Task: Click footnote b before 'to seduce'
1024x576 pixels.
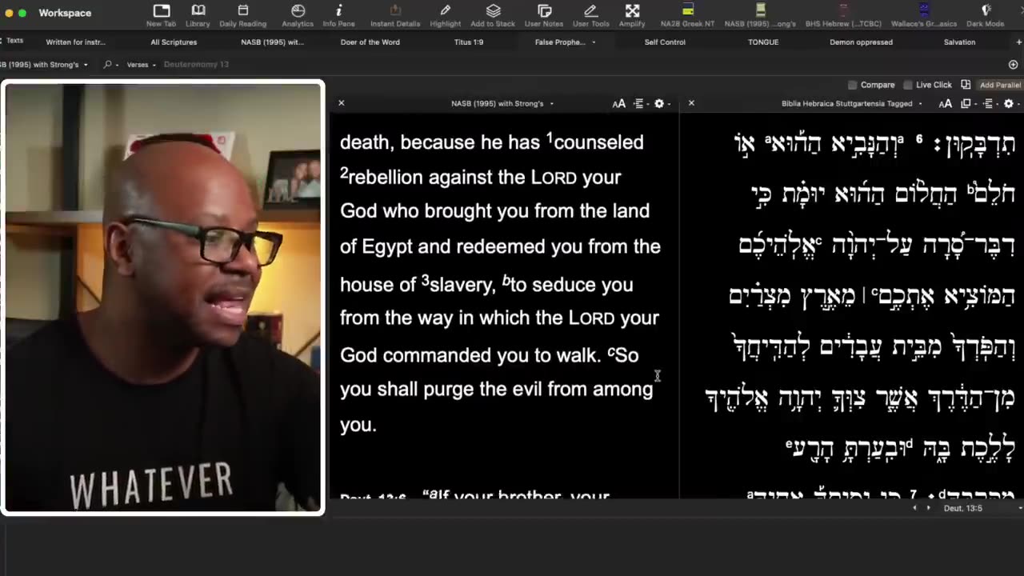Action: click(506, 280)
